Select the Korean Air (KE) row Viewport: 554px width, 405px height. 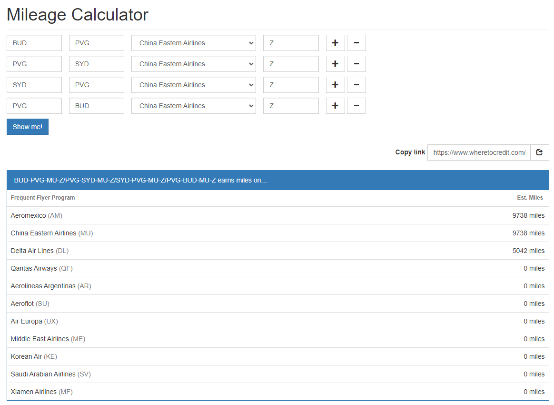click(277, 356)
